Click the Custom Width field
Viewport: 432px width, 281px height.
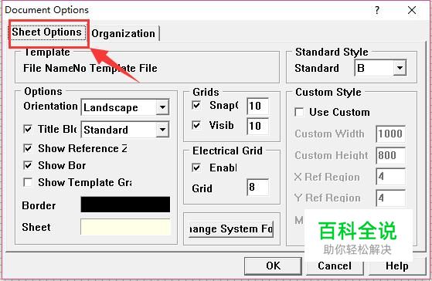[x=391, y=134]
